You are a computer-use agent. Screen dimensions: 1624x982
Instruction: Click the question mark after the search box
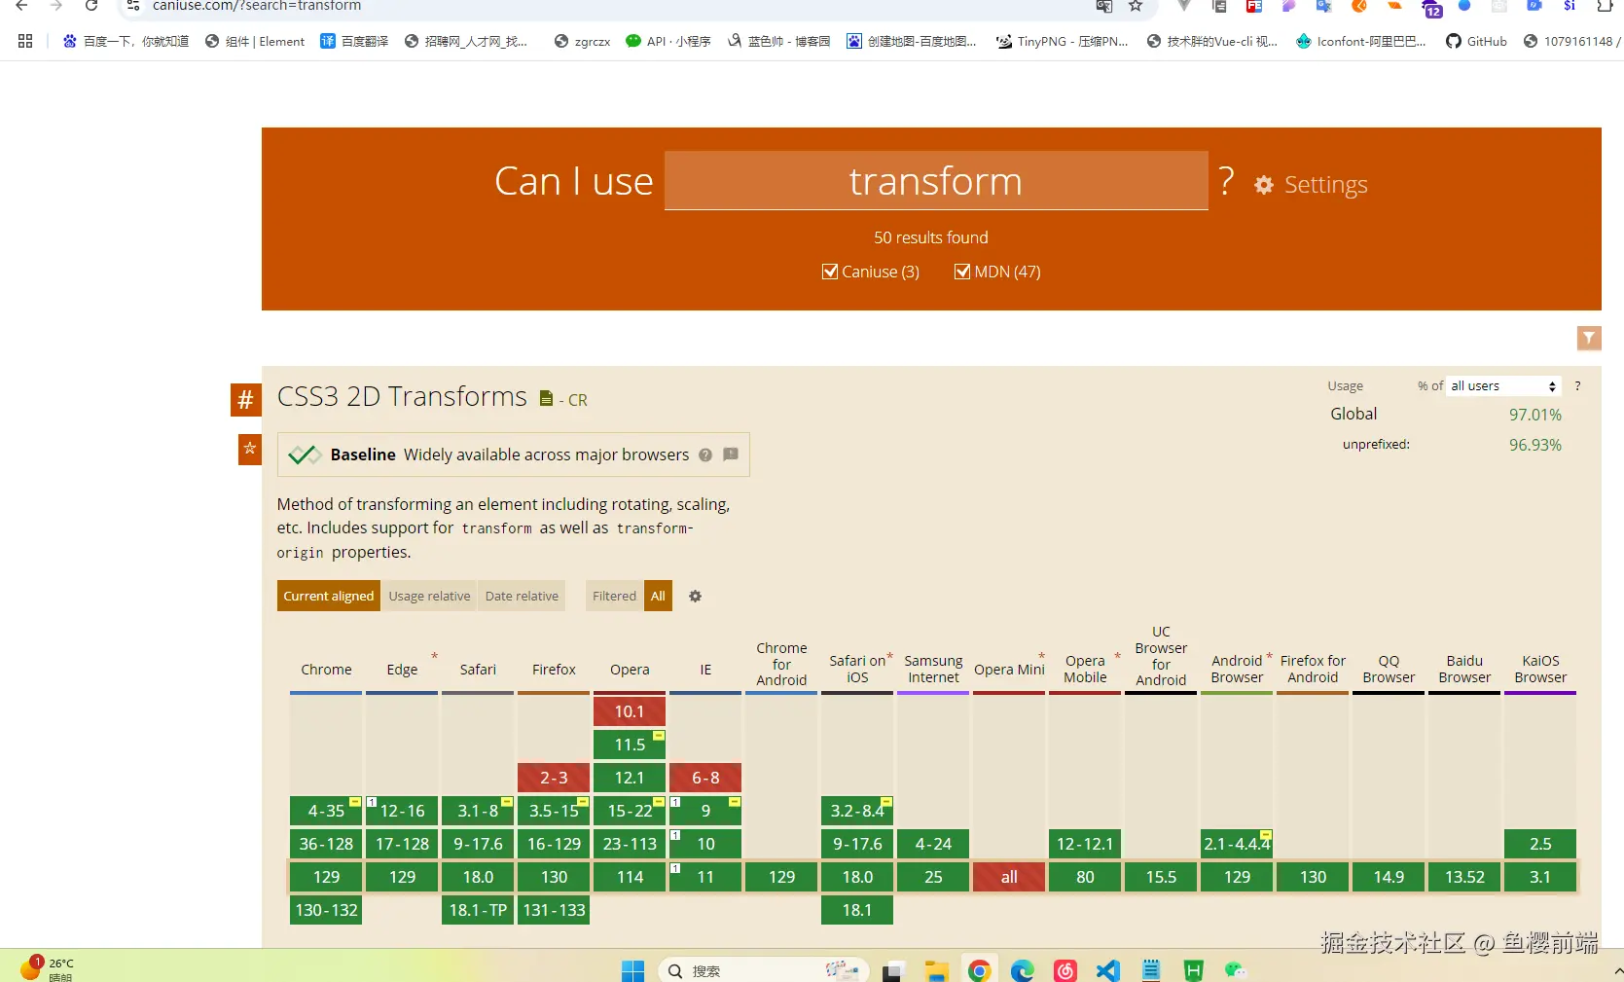pos(1226,181)
